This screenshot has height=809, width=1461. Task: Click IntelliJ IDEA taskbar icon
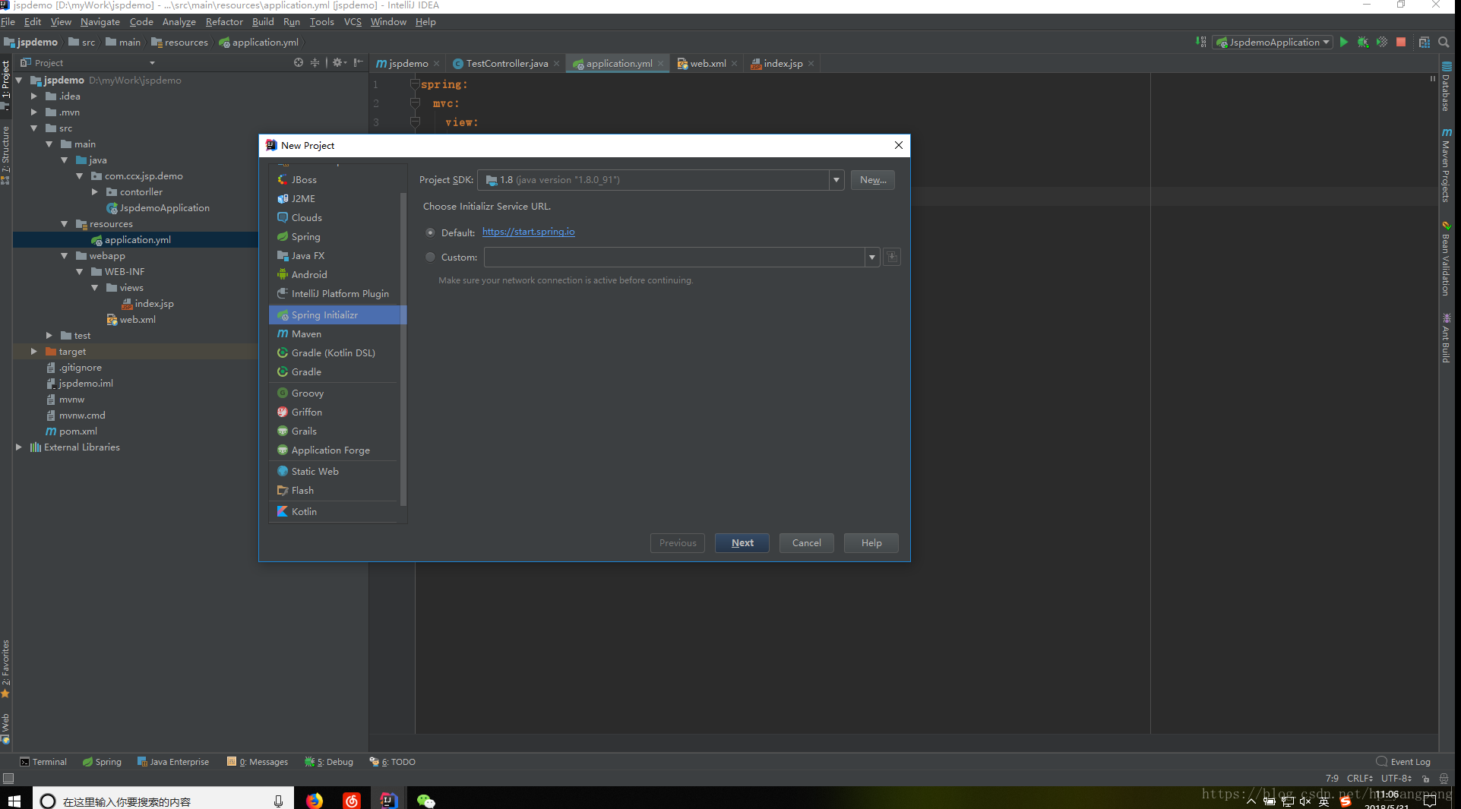(389, 801)
